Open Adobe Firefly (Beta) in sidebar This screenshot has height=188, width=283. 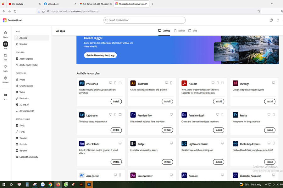[x=28, y=65]
